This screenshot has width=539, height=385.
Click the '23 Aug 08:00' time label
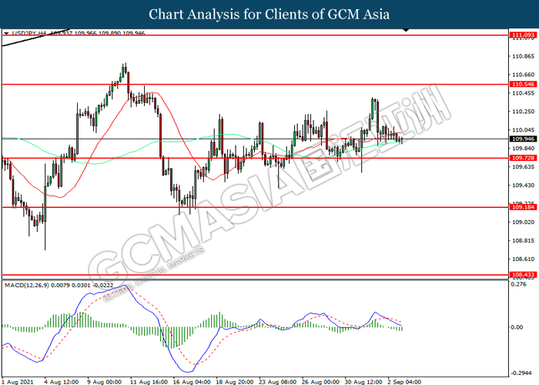point(277,382)
